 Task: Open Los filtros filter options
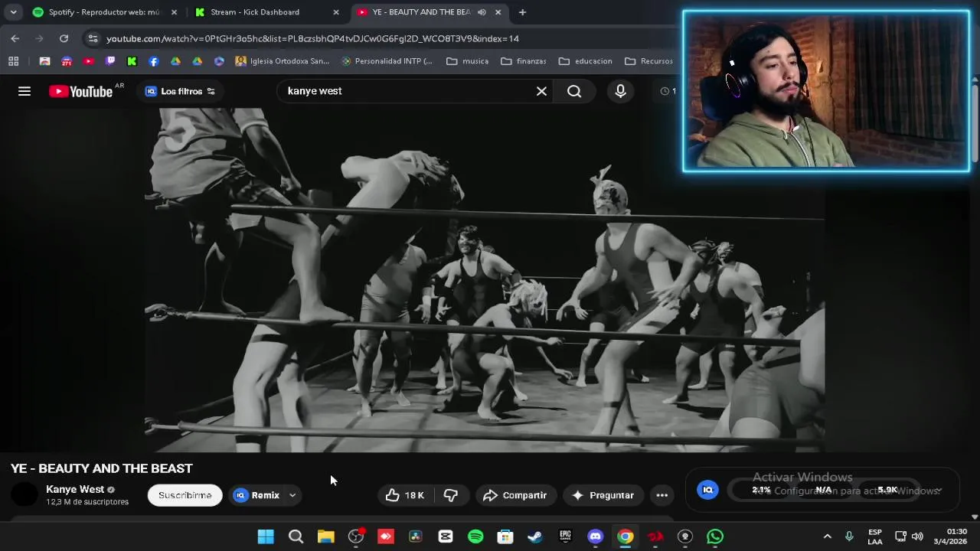[181, 91]
